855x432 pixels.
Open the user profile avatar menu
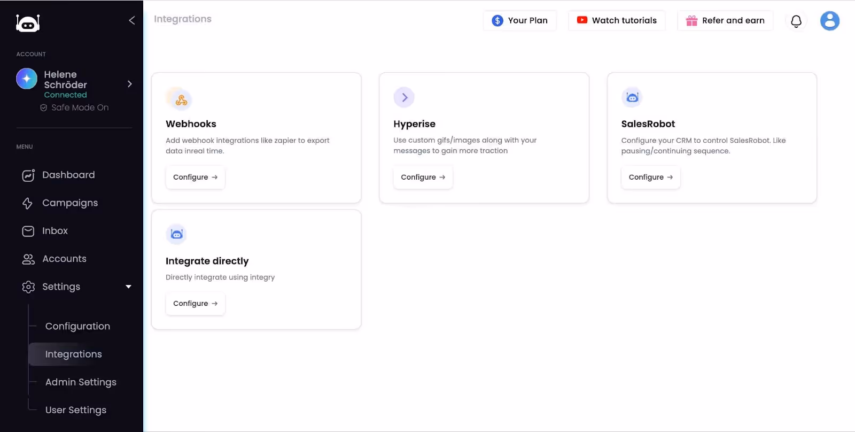pos(830,21)
